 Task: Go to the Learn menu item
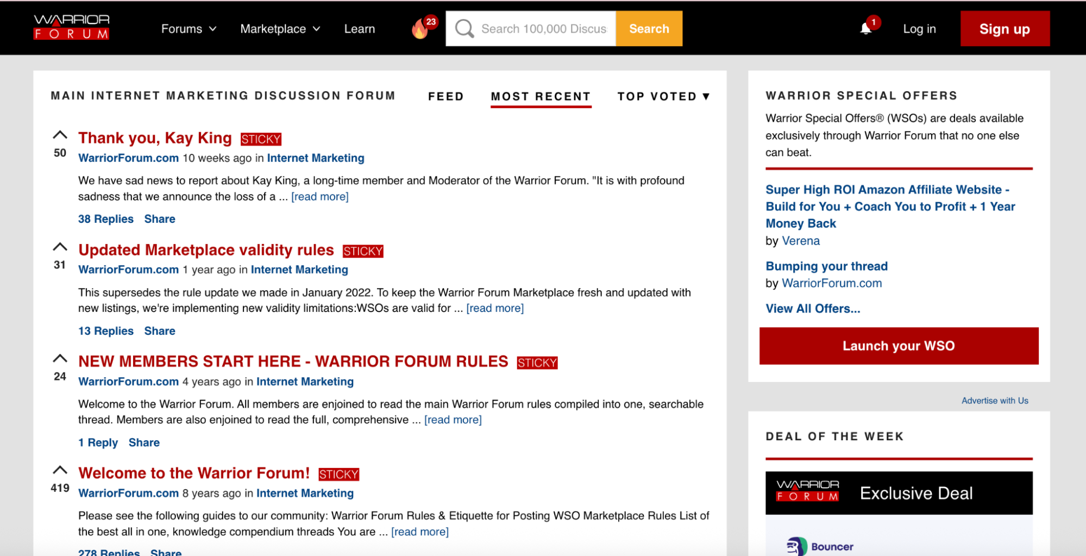pos(360,29)
